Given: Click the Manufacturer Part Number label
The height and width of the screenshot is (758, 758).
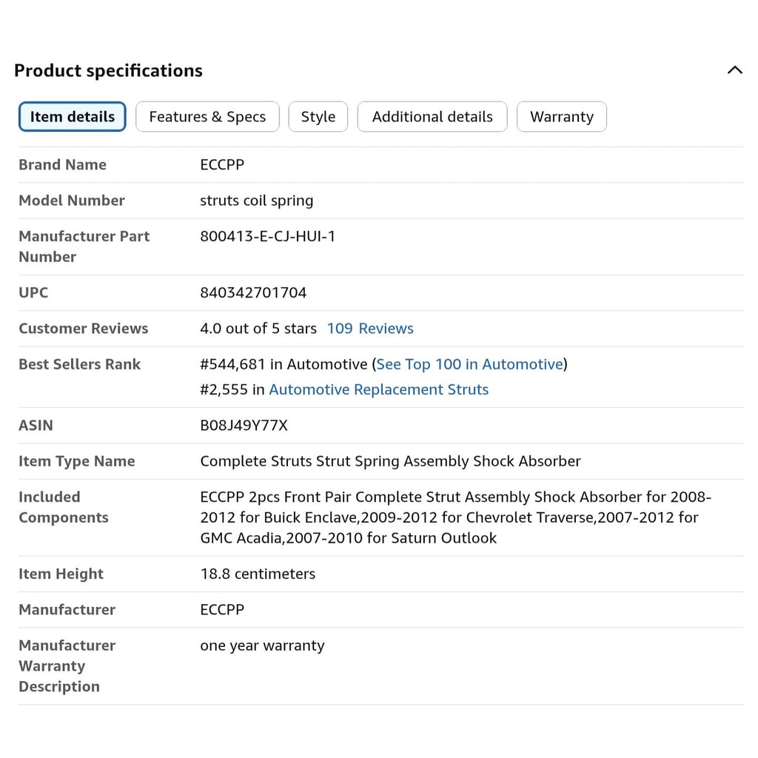Looking at the screenshot, I should point(84,246).
